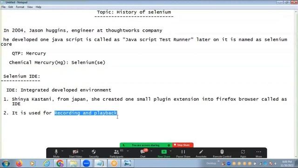The height and width of the screenshot is (168, 298).
Task: Open the Windows Start menu
Action: pos(6,163)
